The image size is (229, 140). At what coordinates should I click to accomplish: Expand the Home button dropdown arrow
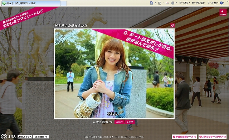[155, 3]
